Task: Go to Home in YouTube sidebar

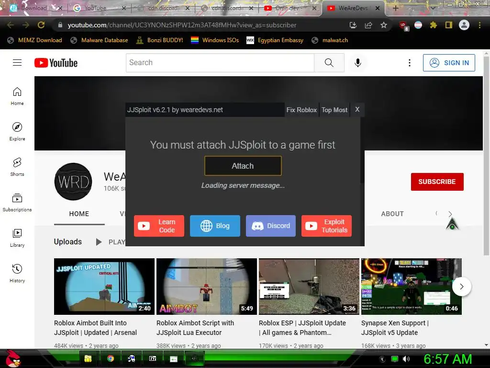Action: coord(17,96)
